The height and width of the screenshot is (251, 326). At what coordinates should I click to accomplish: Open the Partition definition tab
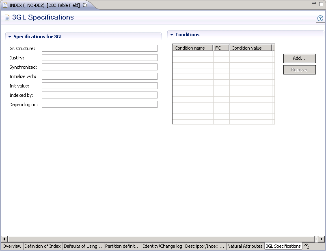click(x=123, y=246)
